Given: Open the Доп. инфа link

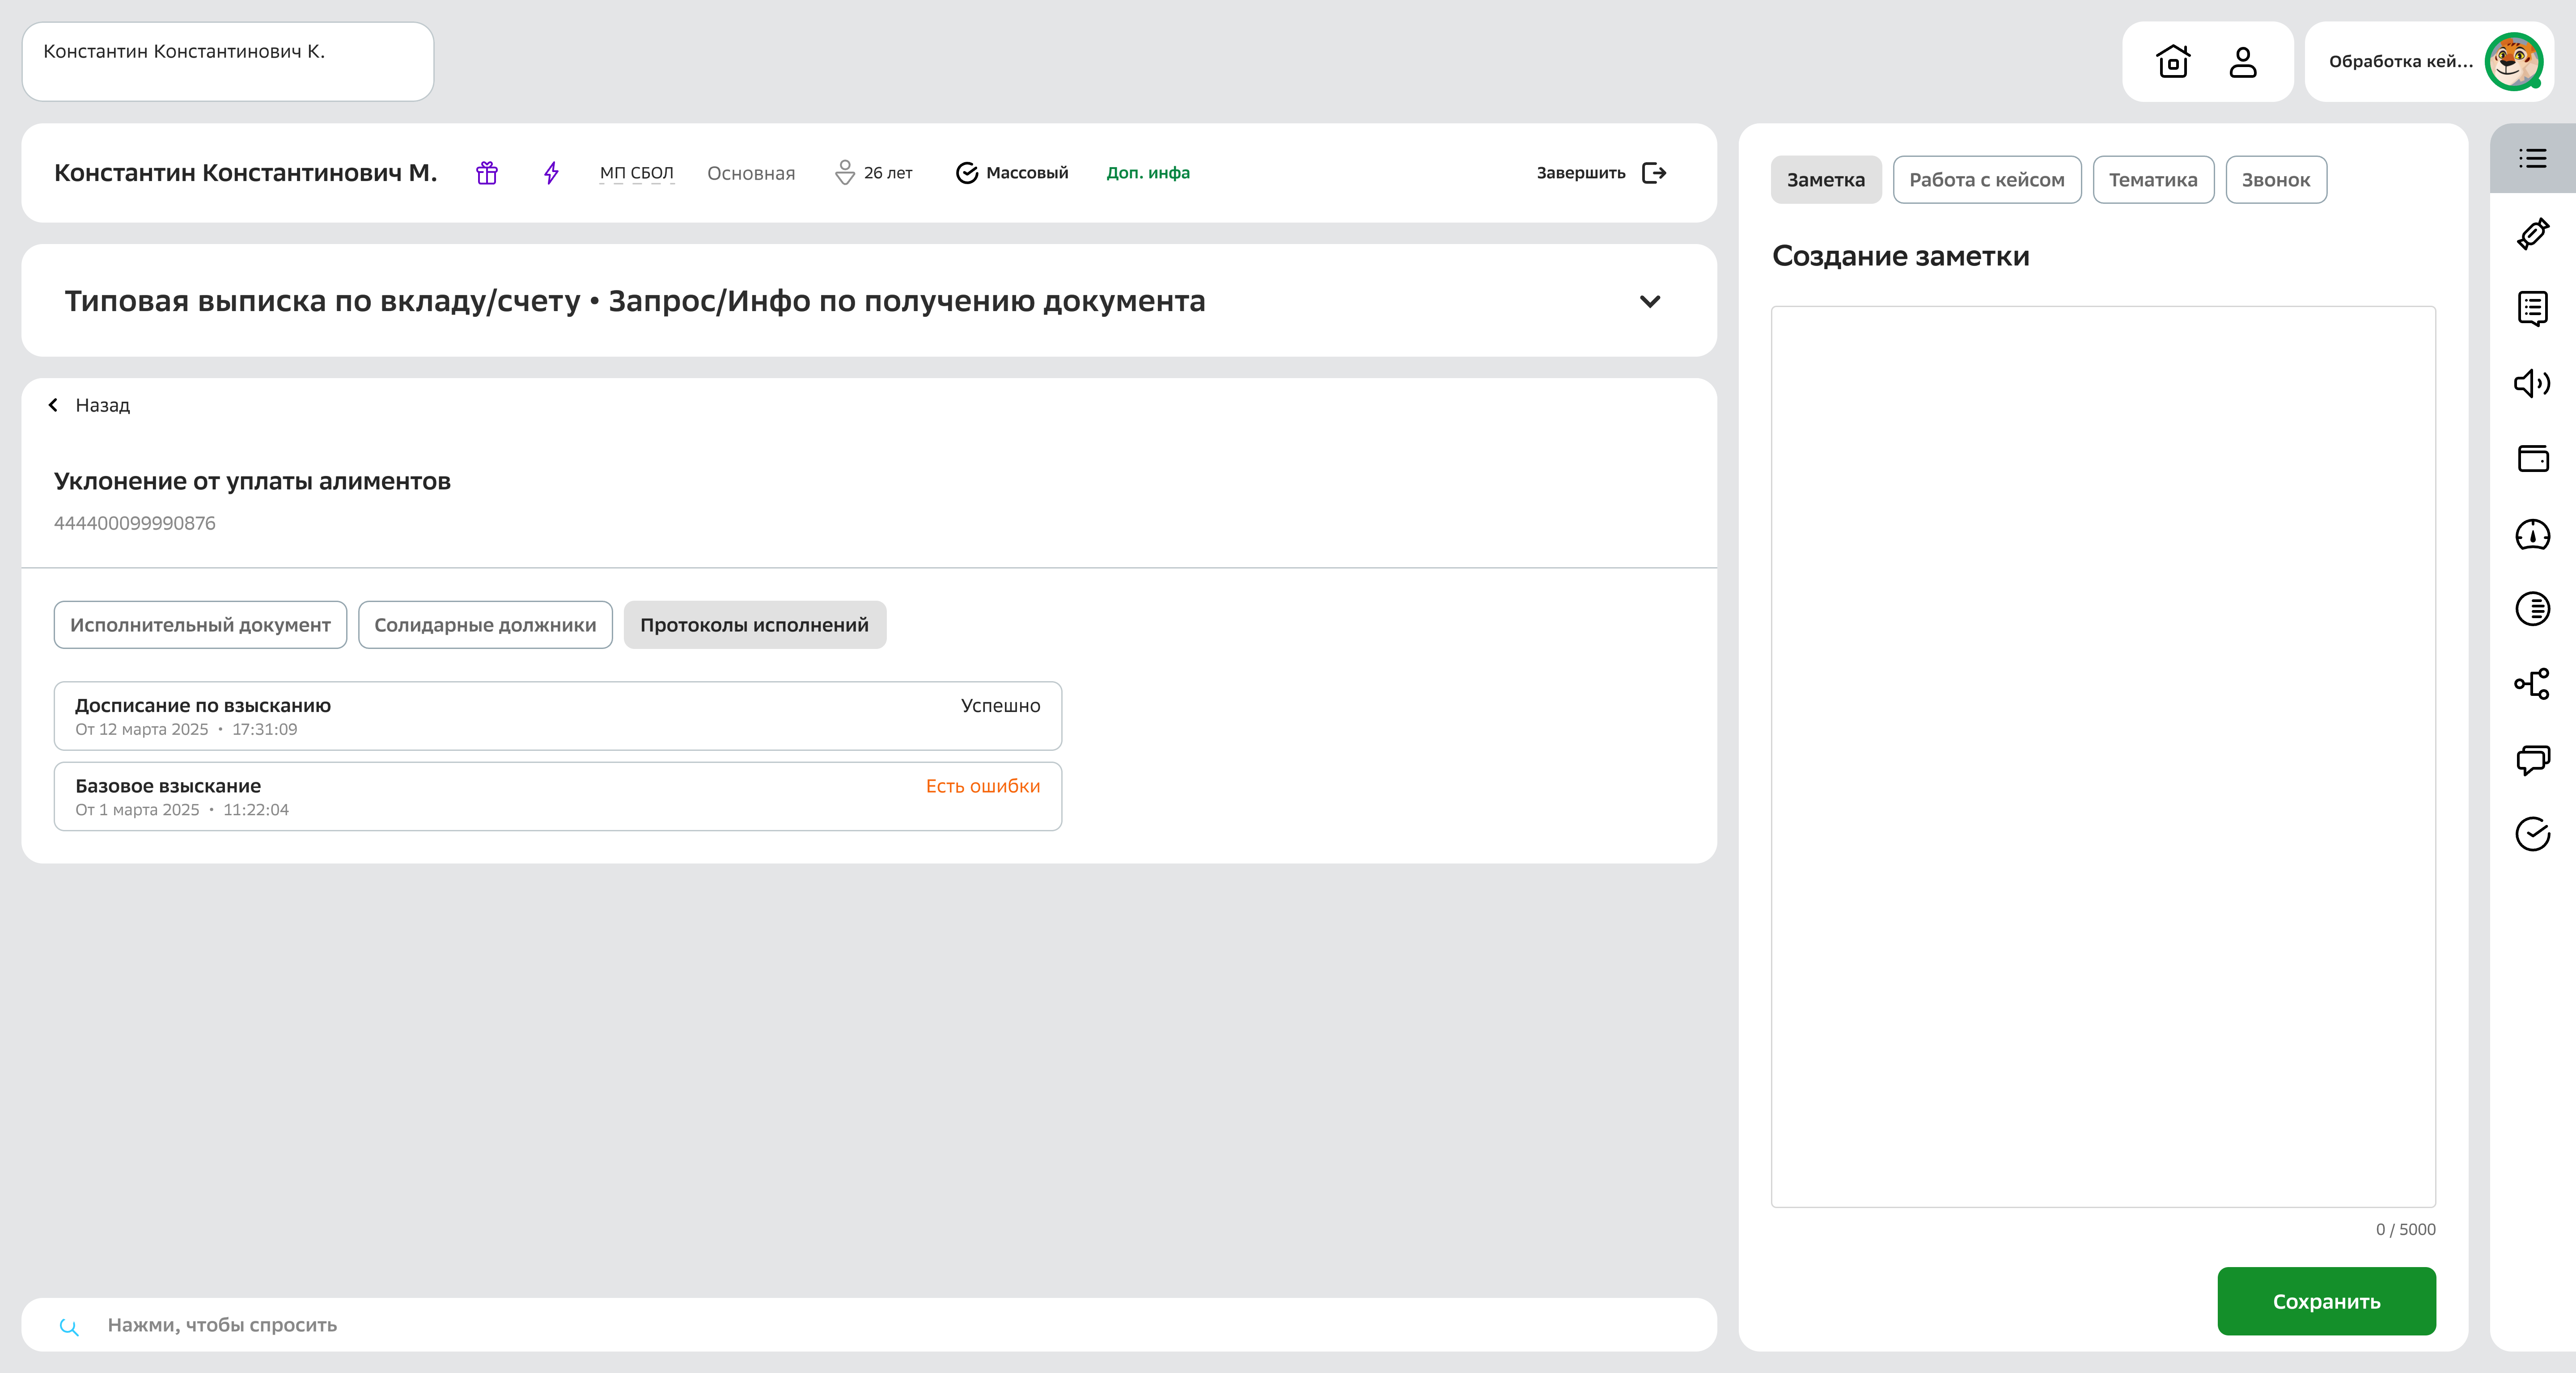Looking at the screenshot, I should [1147, 172].
